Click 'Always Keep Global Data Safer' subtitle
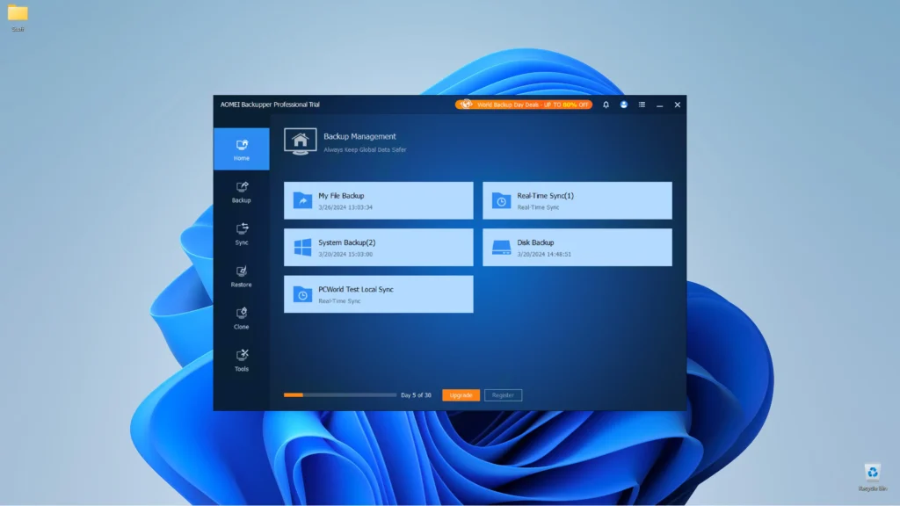Screen dimensions: 900x506 click(x=365, y=149)
